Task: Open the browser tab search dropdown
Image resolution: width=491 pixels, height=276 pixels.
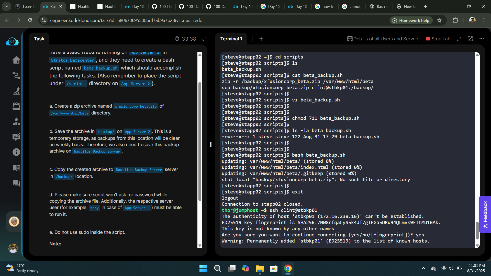Action: coord(6,6)
